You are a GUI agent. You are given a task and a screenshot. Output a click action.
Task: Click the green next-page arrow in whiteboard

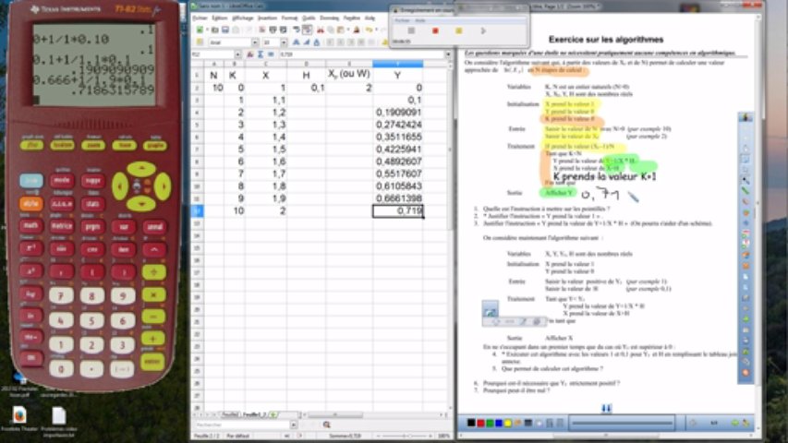tap(735, 424)
